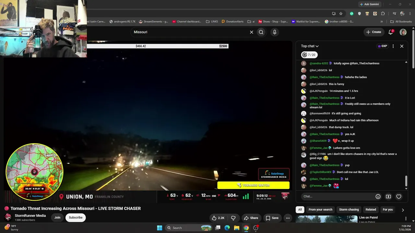Select the Related filter chip
The height and width of the screenshot is (233, 415).
coord(371,210)
